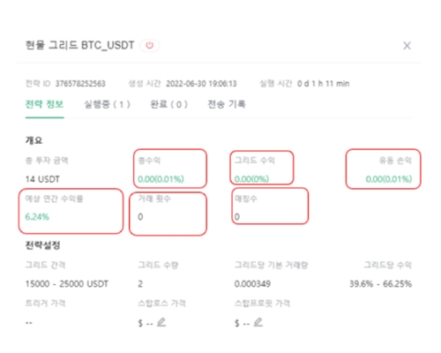Select the strategy ID number 376578252563
Screen dimensions: 441x353
tap(80, 84)
